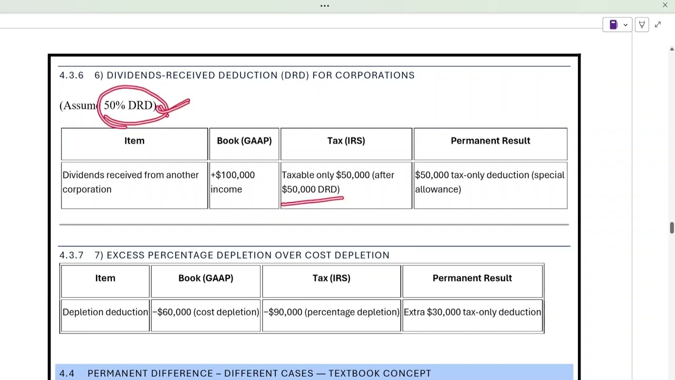Select the DRD table 'Book (GAAP)' header

244,144
